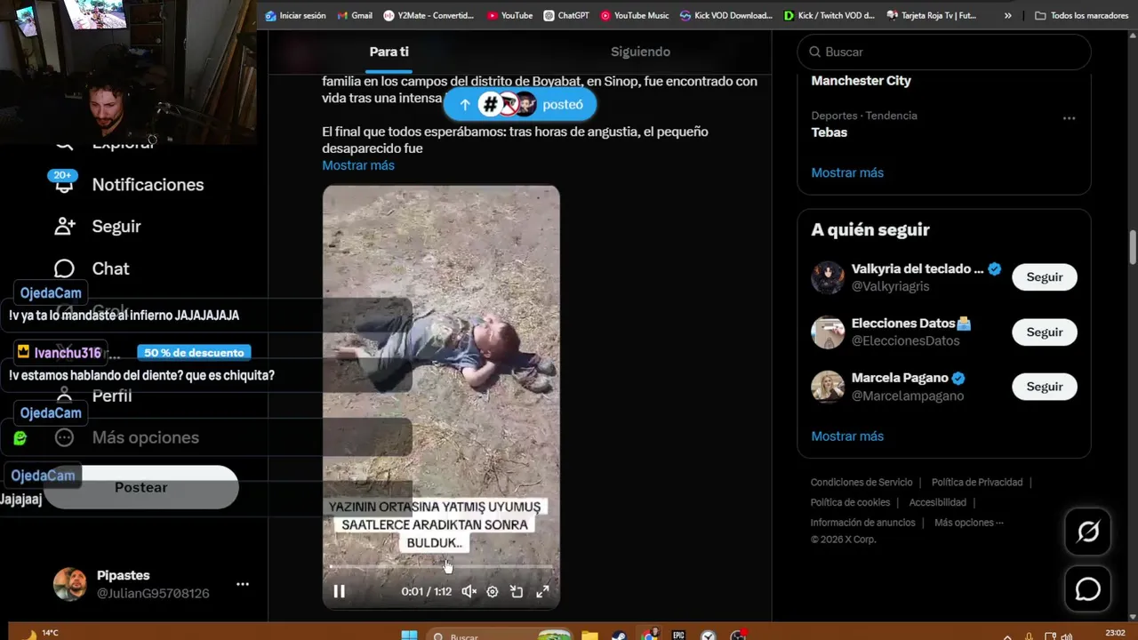Click the new posts 'posteó' pill
Viewport: 1138px width, 640px height.
point(520,104)
